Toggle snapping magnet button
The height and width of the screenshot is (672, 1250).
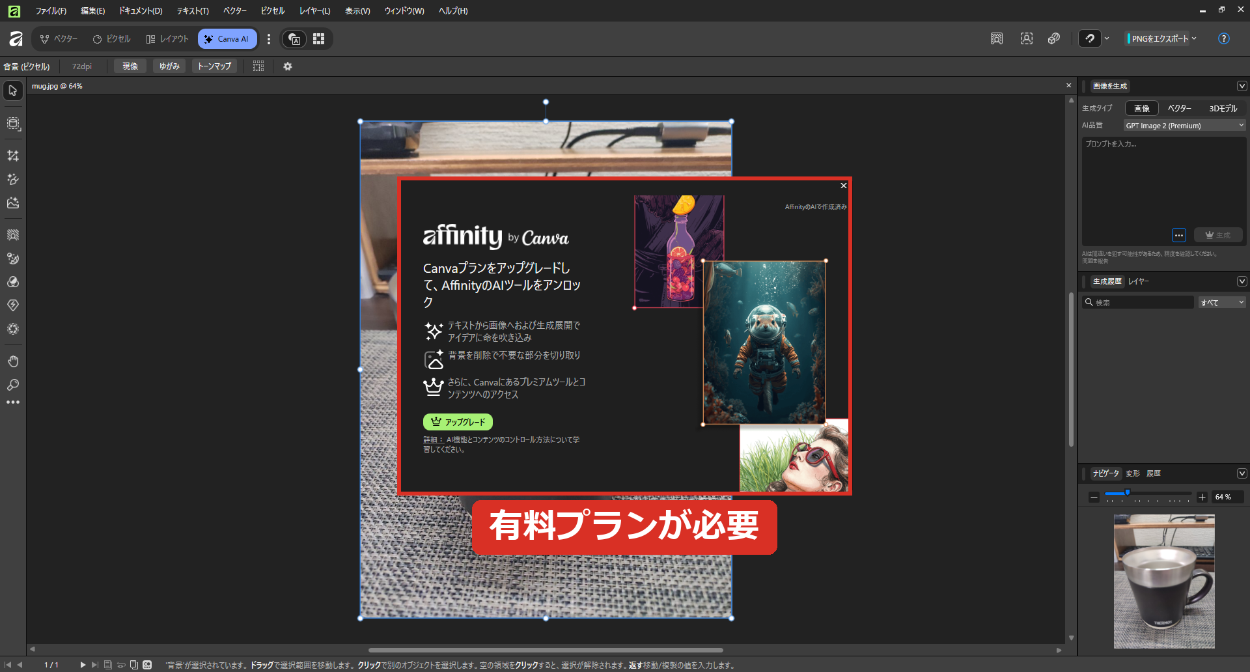1090,39
